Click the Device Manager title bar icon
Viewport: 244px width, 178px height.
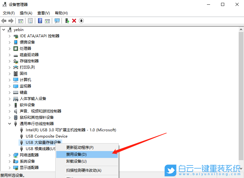[5, 4]
